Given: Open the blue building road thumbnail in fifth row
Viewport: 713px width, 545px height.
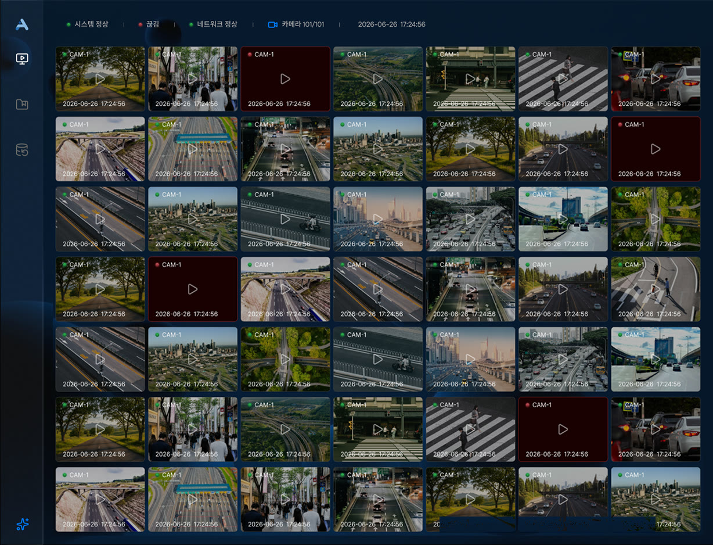Looking at the screenshot, I should coord(656,359).
